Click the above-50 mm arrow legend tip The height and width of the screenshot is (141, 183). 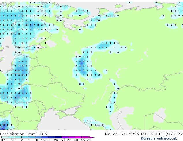coord(91,137)
